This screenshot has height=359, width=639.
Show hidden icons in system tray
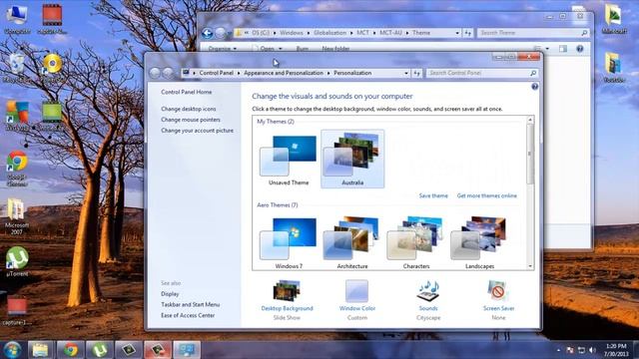(558, 350)
